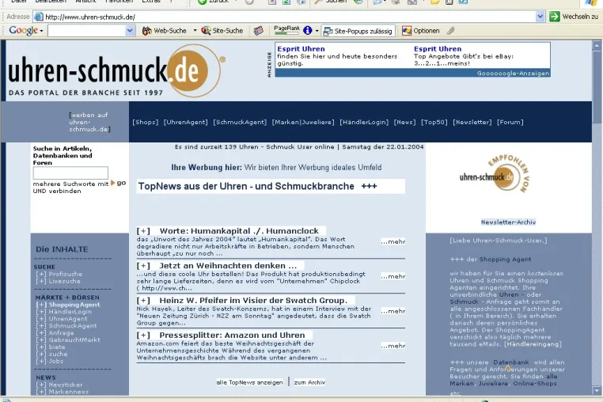The width and height of the screenshot is (603, 402).
Task: Run a Site-Suche with Google toolbar
Action: tap(222, 31)
